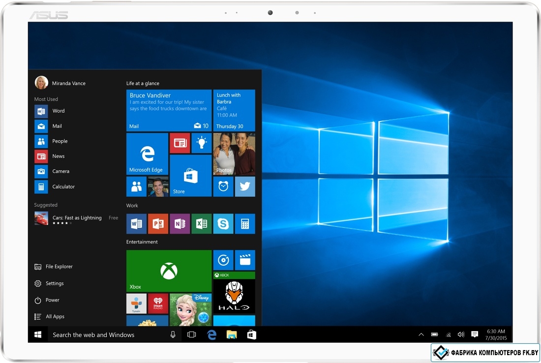Select the Work group title
The height and width of the screenshot is (363, 541).
[132, 206]
